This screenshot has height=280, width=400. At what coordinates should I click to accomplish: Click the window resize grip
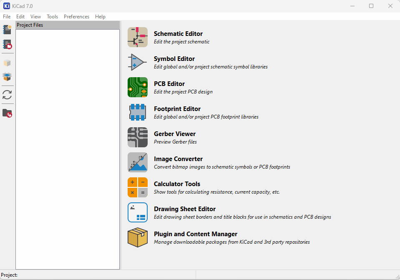397,277
